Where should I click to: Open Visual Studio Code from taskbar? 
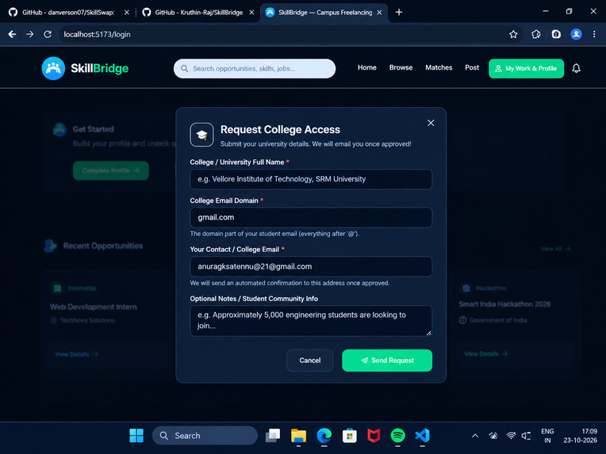(423, 436)
